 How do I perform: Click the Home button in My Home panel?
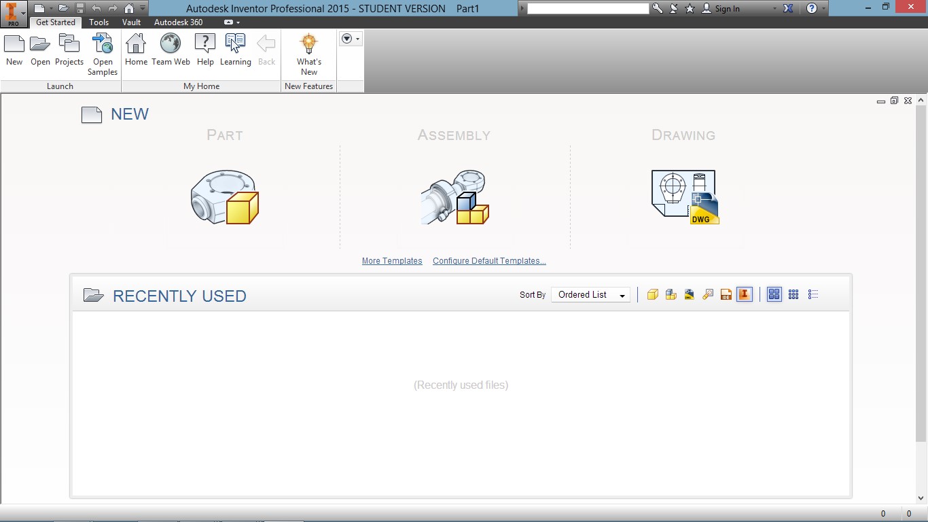coord(136,50)
